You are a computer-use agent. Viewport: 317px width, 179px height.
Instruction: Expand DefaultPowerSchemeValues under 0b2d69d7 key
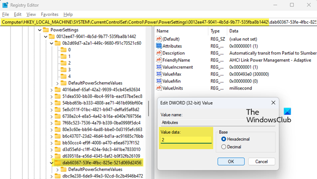coord(58,83)
